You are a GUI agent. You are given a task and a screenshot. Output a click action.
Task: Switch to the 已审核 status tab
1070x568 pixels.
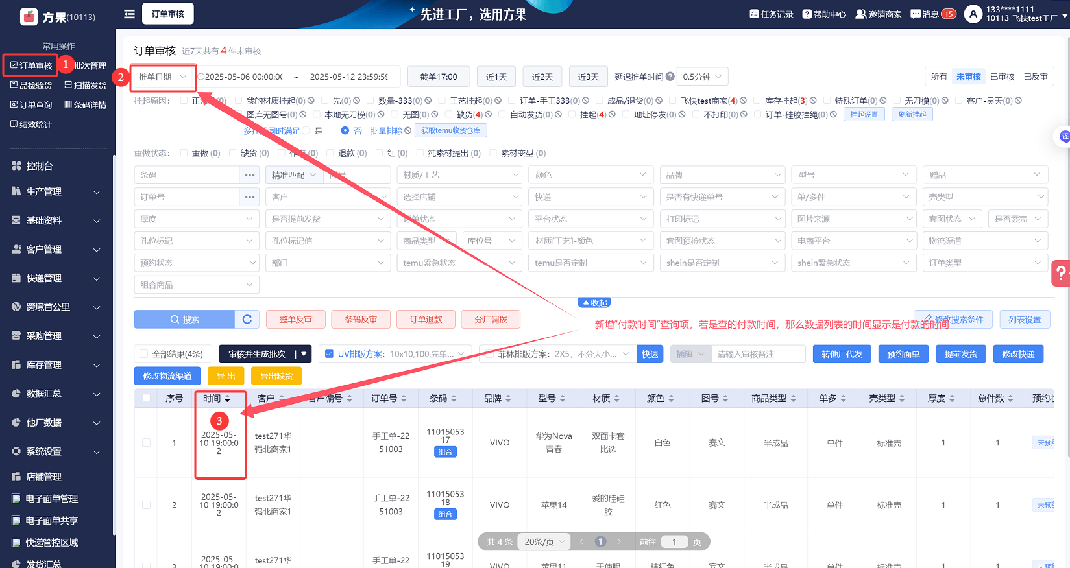pyautogui.click(x=1002, y=77)
